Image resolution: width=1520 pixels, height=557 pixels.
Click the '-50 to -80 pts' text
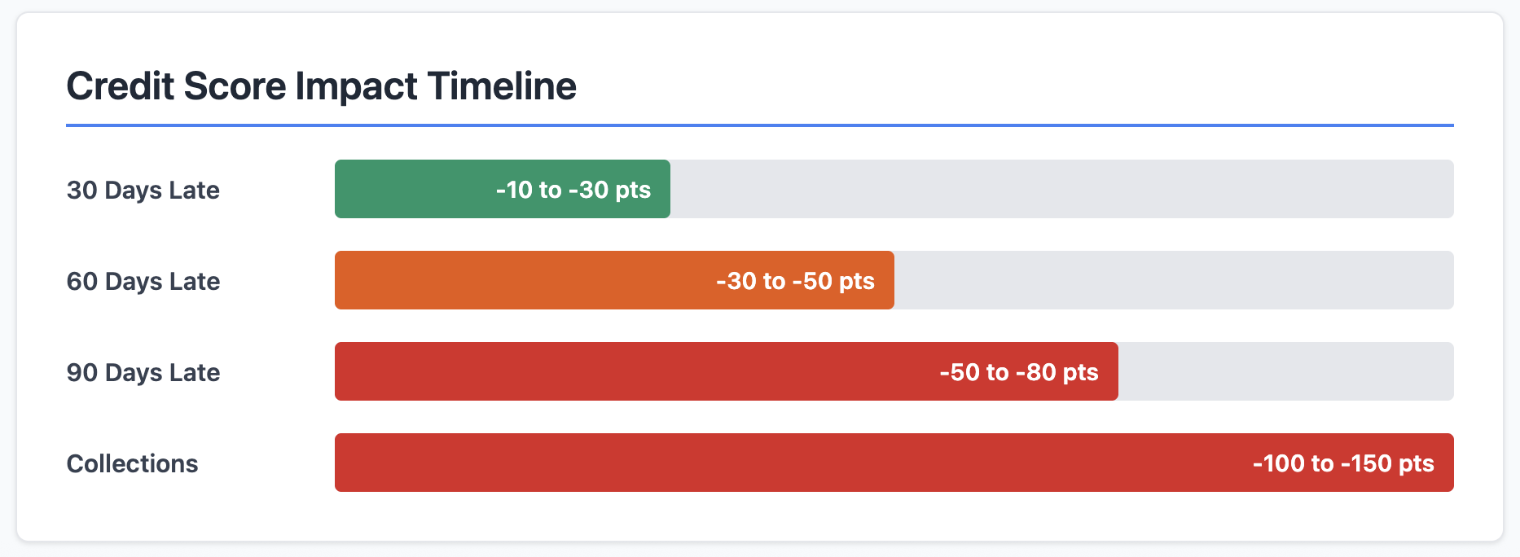click(x=1019, y=372)
